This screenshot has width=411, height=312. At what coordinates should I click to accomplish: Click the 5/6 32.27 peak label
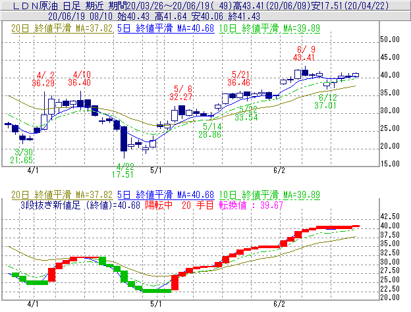coord(180,93)
